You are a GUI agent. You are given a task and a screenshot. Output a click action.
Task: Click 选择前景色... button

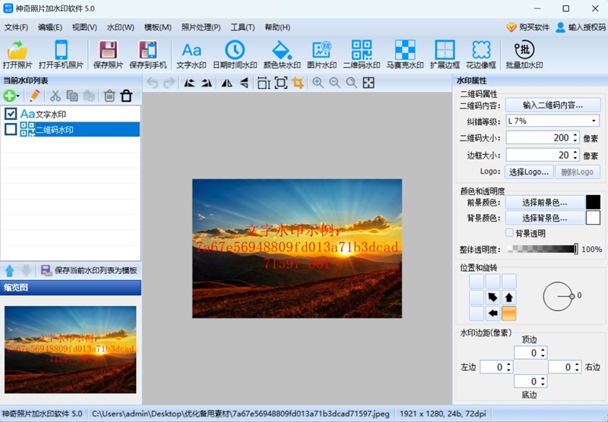544,202
